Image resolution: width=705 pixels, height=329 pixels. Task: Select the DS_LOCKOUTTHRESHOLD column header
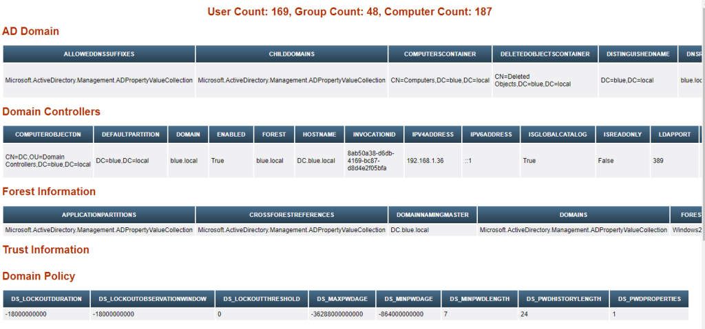coord(262,299)
